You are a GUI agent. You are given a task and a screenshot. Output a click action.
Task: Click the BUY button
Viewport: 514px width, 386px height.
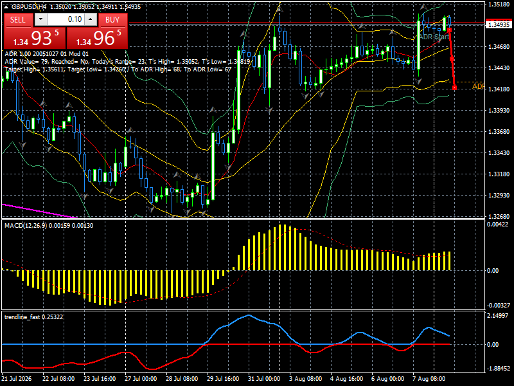pyautogui.click(x=112, y=20)
